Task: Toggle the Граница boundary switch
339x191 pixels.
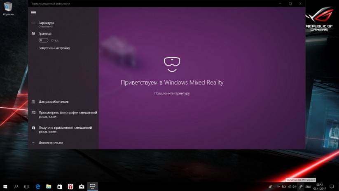Action: pos(43,40)
